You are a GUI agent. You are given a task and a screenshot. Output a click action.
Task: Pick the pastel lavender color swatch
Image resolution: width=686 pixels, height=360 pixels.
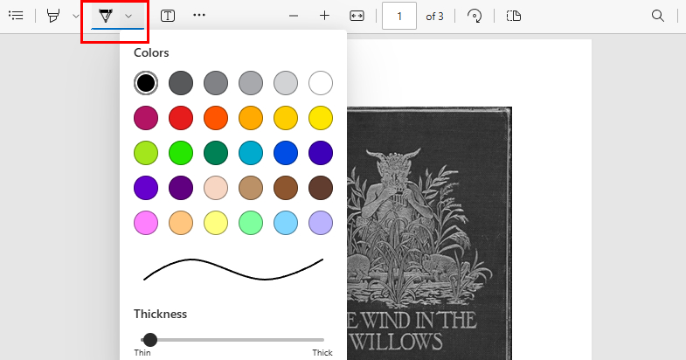click(321, 223)
